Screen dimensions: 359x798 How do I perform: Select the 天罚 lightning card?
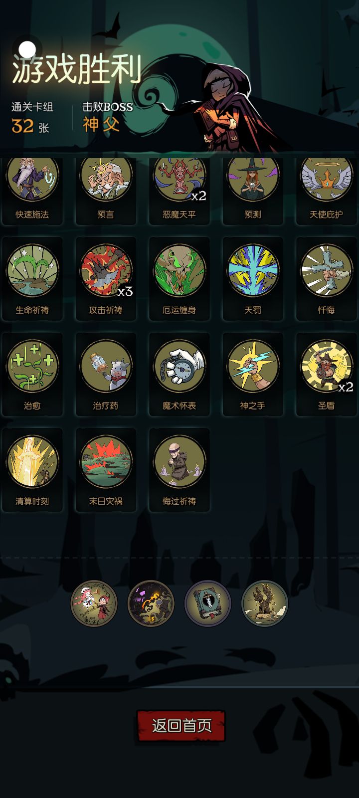pos(253,278)
